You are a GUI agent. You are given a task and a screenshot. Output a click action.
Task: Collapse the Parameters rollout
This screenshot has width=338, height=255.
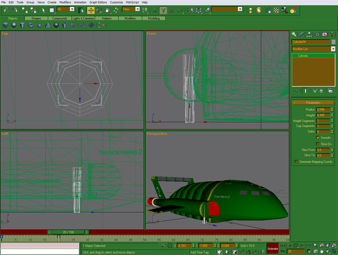tap(313, 103)
